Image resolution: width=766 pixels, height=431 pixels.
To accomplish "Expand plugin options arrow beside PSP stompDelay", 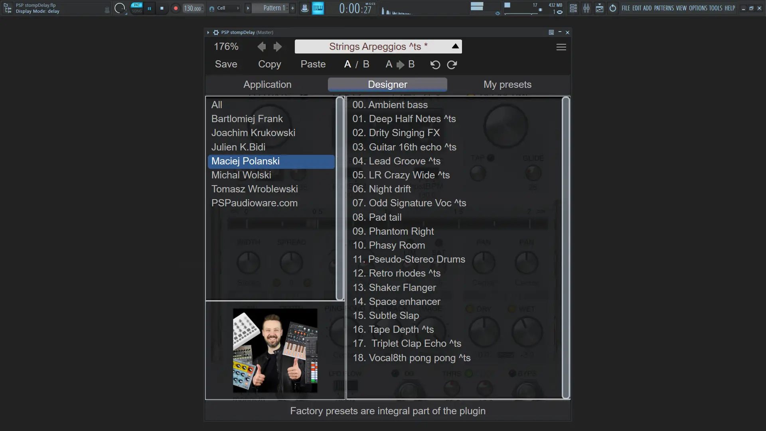I will 208,32.
